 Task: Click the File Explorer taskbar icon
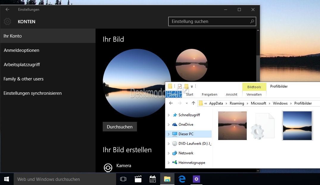click(x=167, y=179)
